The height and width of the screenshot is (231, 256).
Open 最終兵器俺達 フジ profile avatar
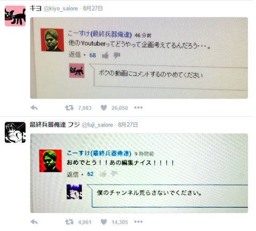[x=15, y=132]
